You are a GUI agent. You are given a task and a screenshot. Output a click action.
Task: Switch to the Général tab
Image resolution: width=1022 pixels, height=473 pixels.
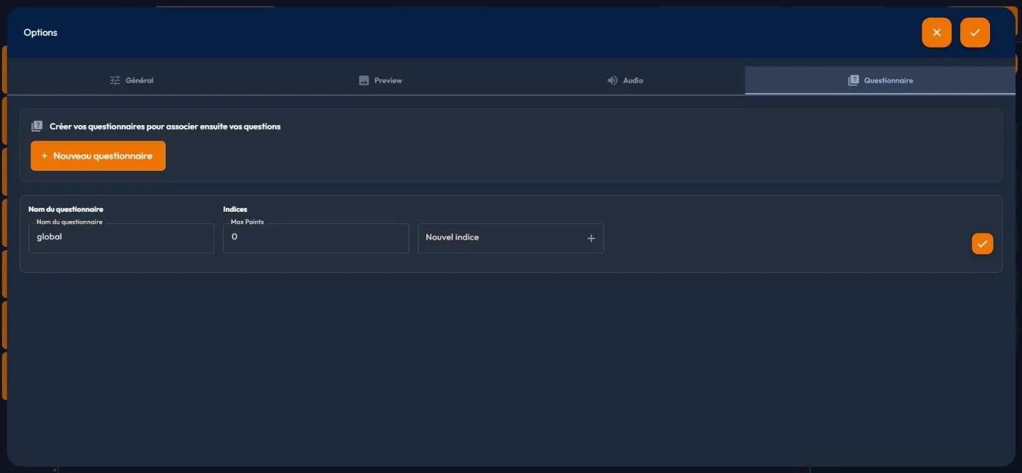click(132, 80)
